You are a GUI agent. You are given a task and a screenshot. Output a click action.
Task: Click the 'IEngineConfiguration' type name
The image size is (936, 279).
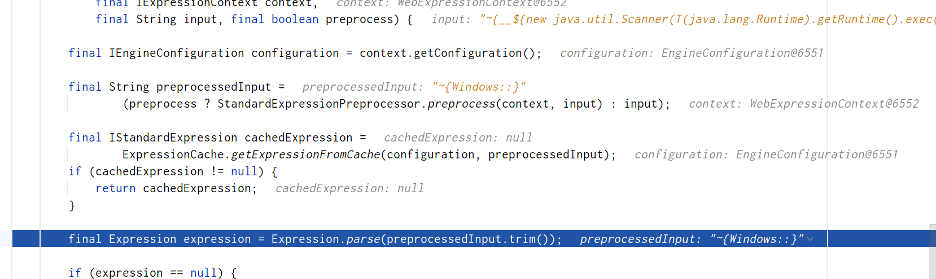(176, 53)
